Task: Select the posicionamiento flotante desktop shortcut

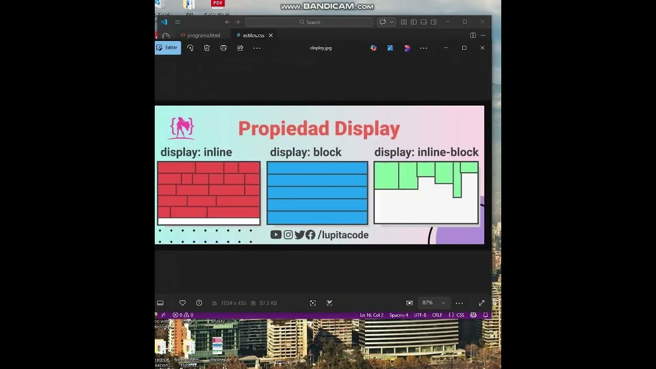Action: (x=188, y=348)
